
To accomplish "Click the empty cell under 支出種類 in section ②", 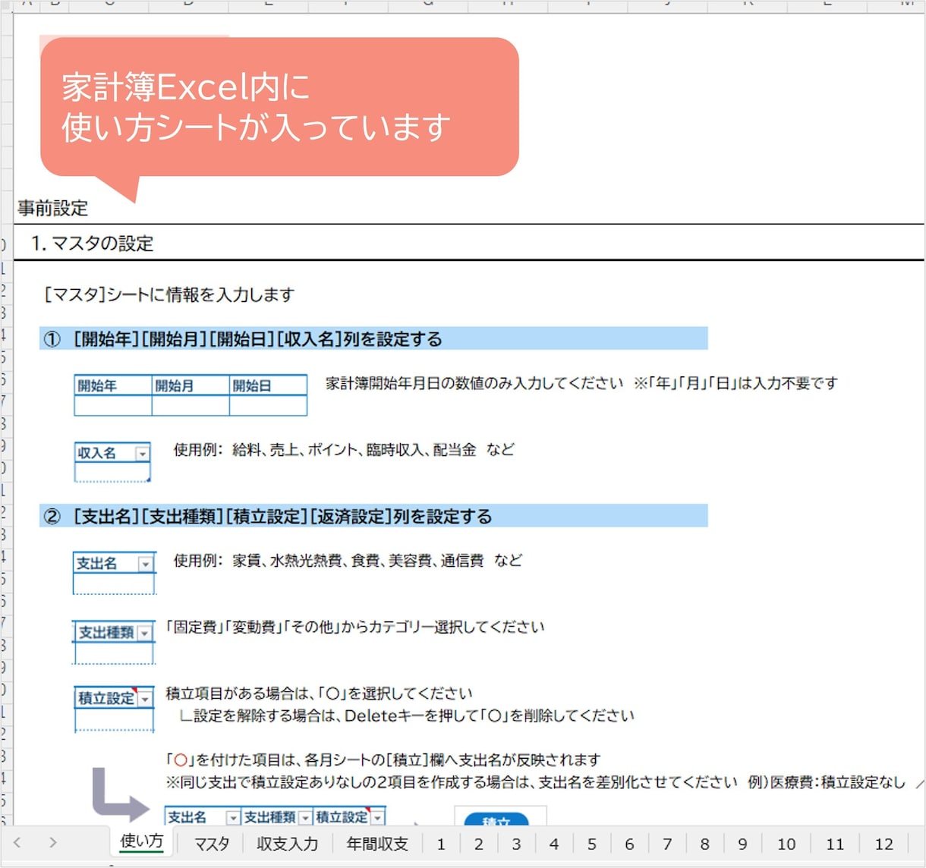I will coord(113,653).
